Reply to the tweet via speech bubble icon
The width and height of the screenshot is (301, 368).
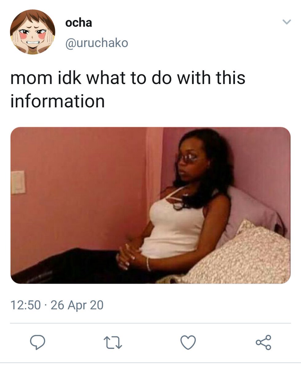[x=37, y=342]
